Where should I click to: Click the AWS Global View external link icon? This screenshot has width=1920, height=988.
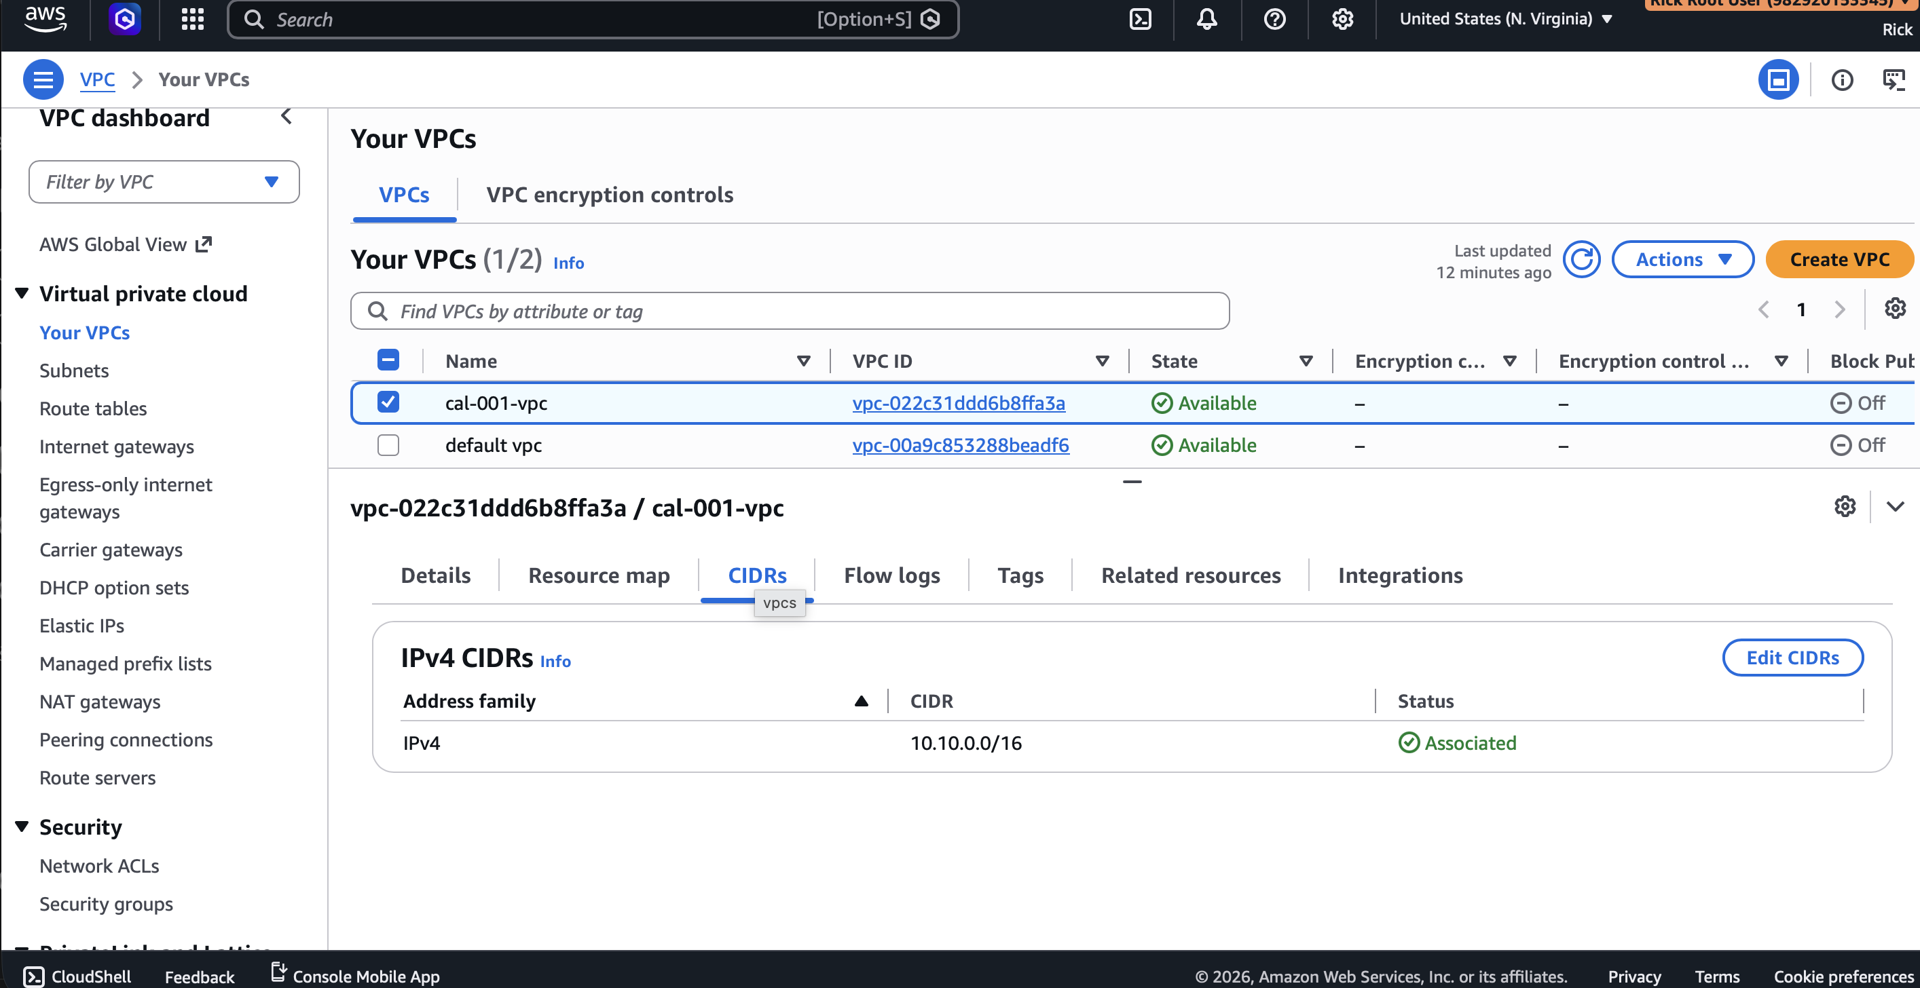click(x=204, y=244)
